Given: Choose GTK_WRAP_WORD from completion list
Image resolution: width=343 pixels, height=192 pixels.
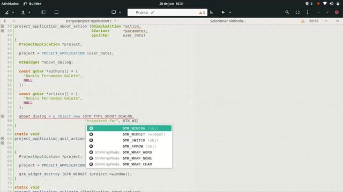Looking at the screenshot, I should (129, 152).
